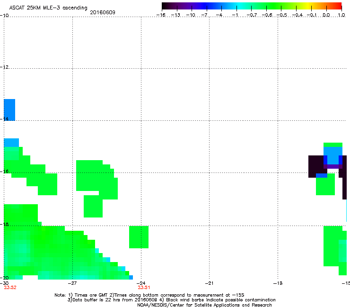Click the 'NOAA/NESDIS/Center for Satellite Applications' credit
The width and height of the screenshot is (350, 308).
[x=204, y=305]
